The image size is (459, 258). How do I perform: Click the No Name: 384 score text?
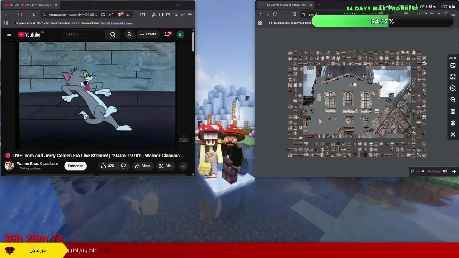(x=437, y=172)
